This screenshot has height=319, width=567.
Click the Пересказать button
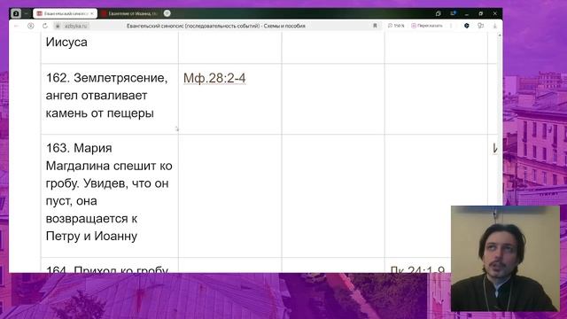coord(427,26)
